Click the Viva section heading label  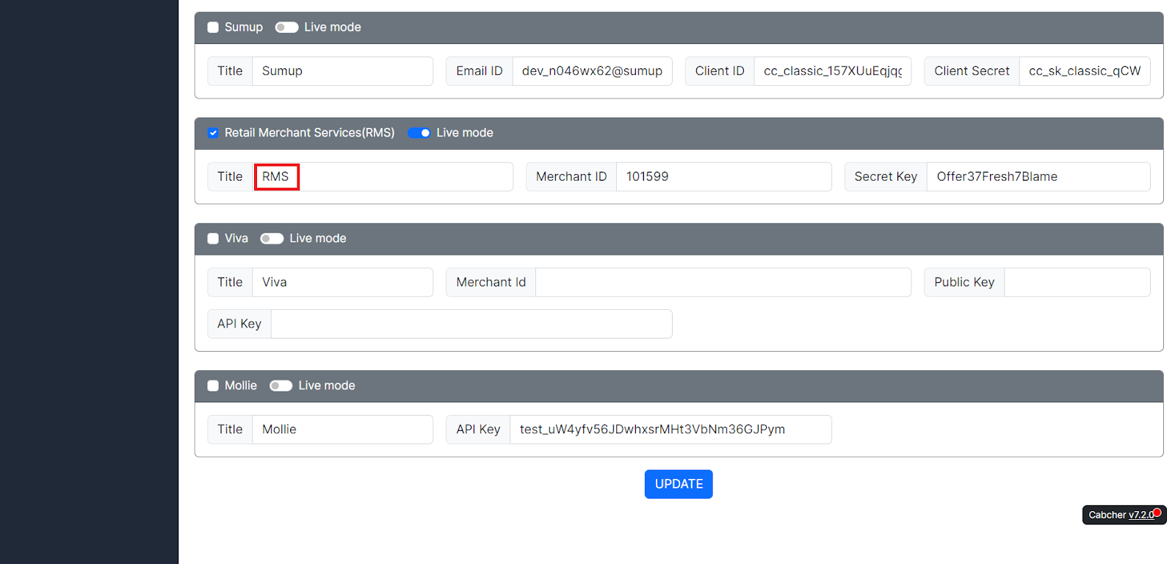pos(236,239)
